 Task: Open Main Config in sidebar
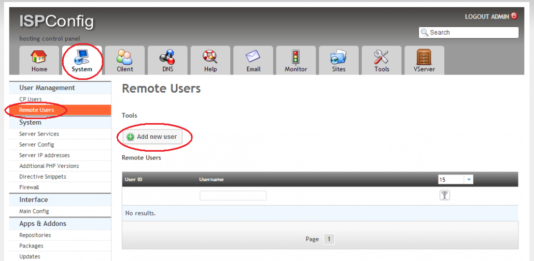pos(34,211)
